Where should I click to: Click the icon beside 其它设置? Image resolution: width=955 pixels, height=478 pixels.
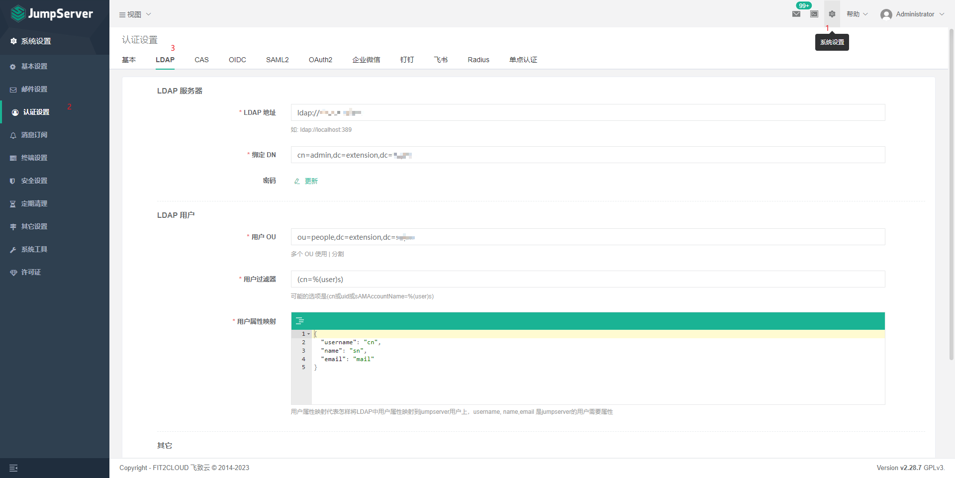(x=13, y=227)
